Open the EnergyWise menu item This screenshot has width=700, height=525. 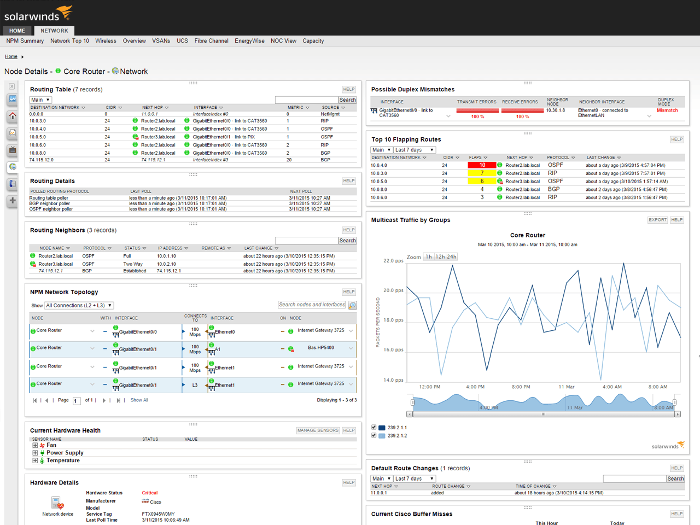[249, 41]
